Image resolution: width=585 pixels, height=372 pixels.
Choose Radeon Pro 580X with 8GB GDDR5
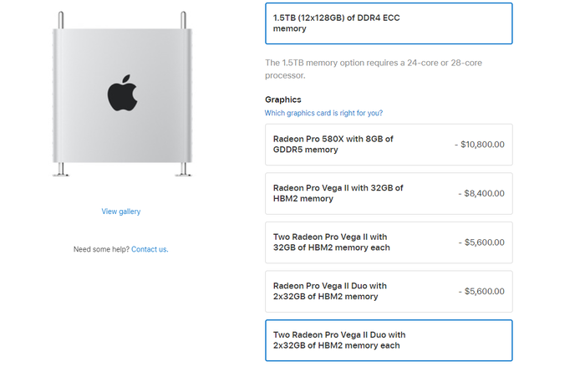click(388, 145)
